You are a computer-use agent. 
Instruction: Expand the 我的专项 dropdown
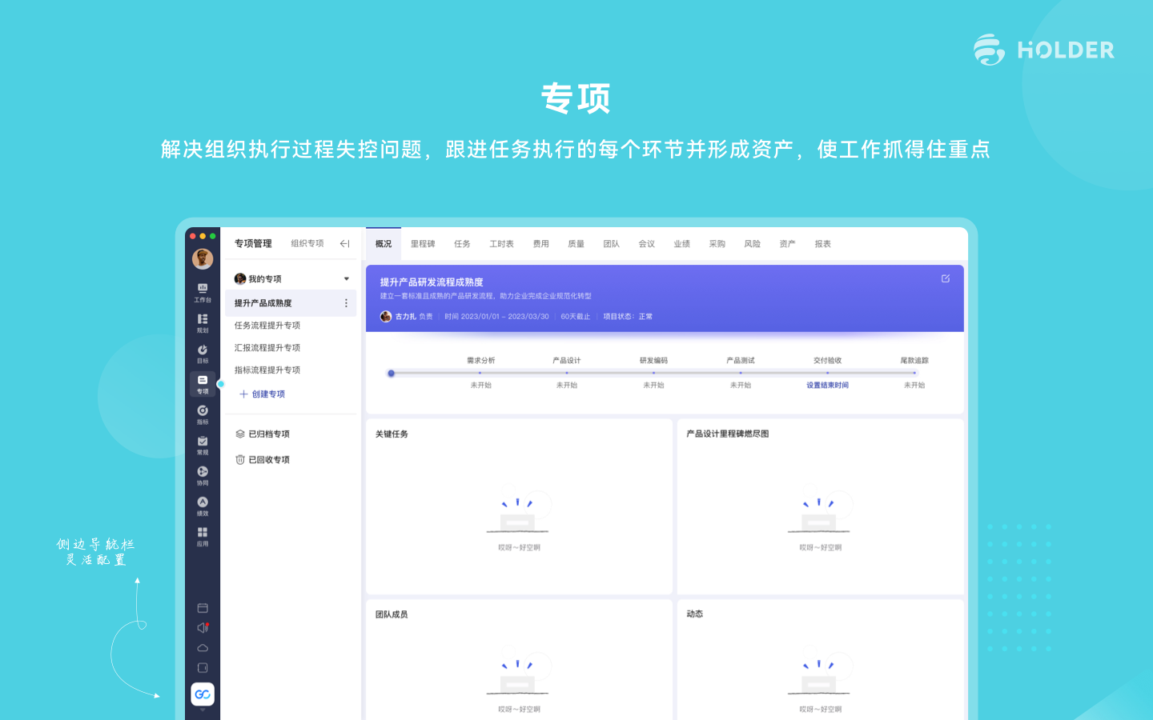pos(346,278)
